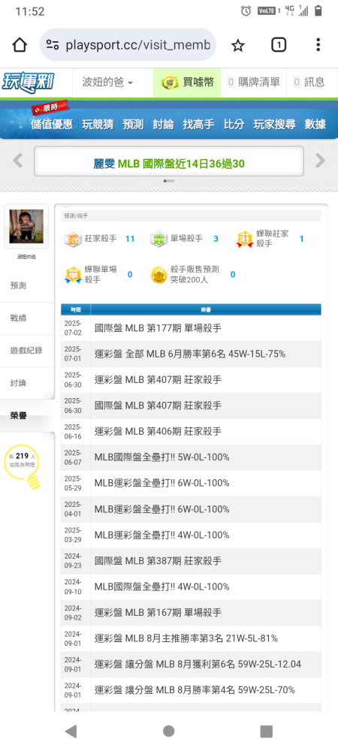Viewport: 338px width, 751px height.
Task: Select 找高手 in the navigation bar
Action: point(198,124)
